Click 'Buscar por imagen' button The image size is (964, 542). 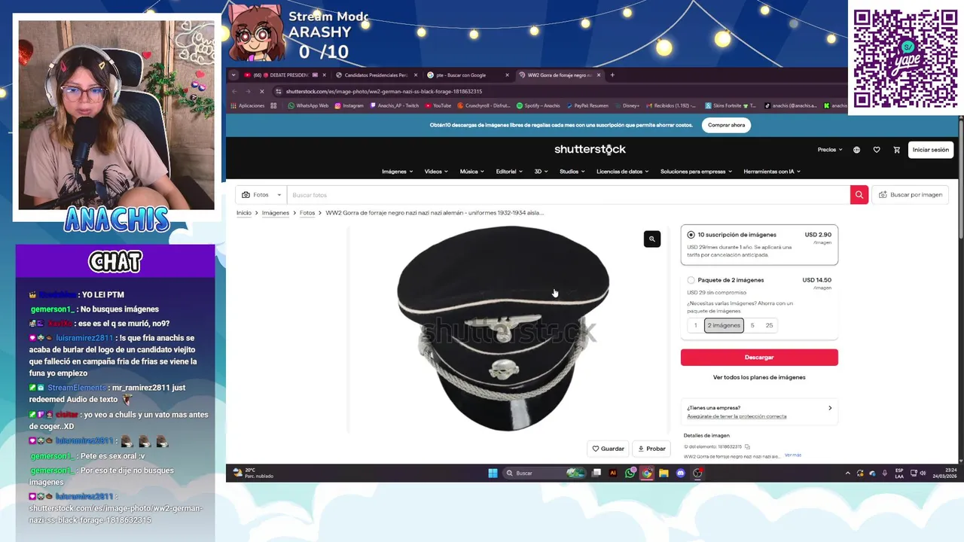[911, 195]
